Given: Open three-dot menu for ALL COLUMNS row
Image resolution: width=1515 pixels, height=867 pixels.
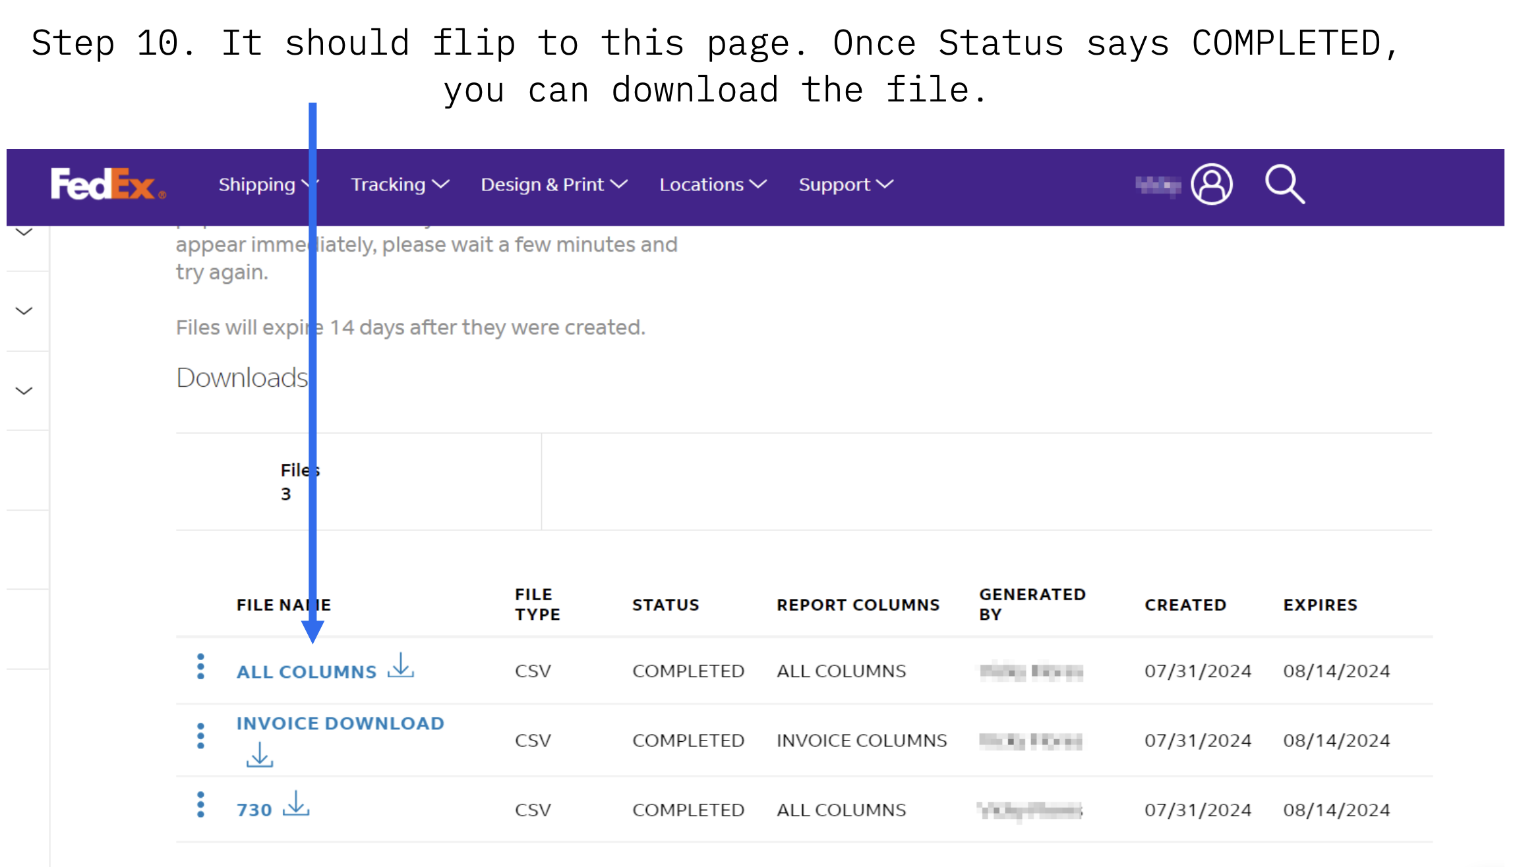Looking at the screenshot, I should 200,667.
